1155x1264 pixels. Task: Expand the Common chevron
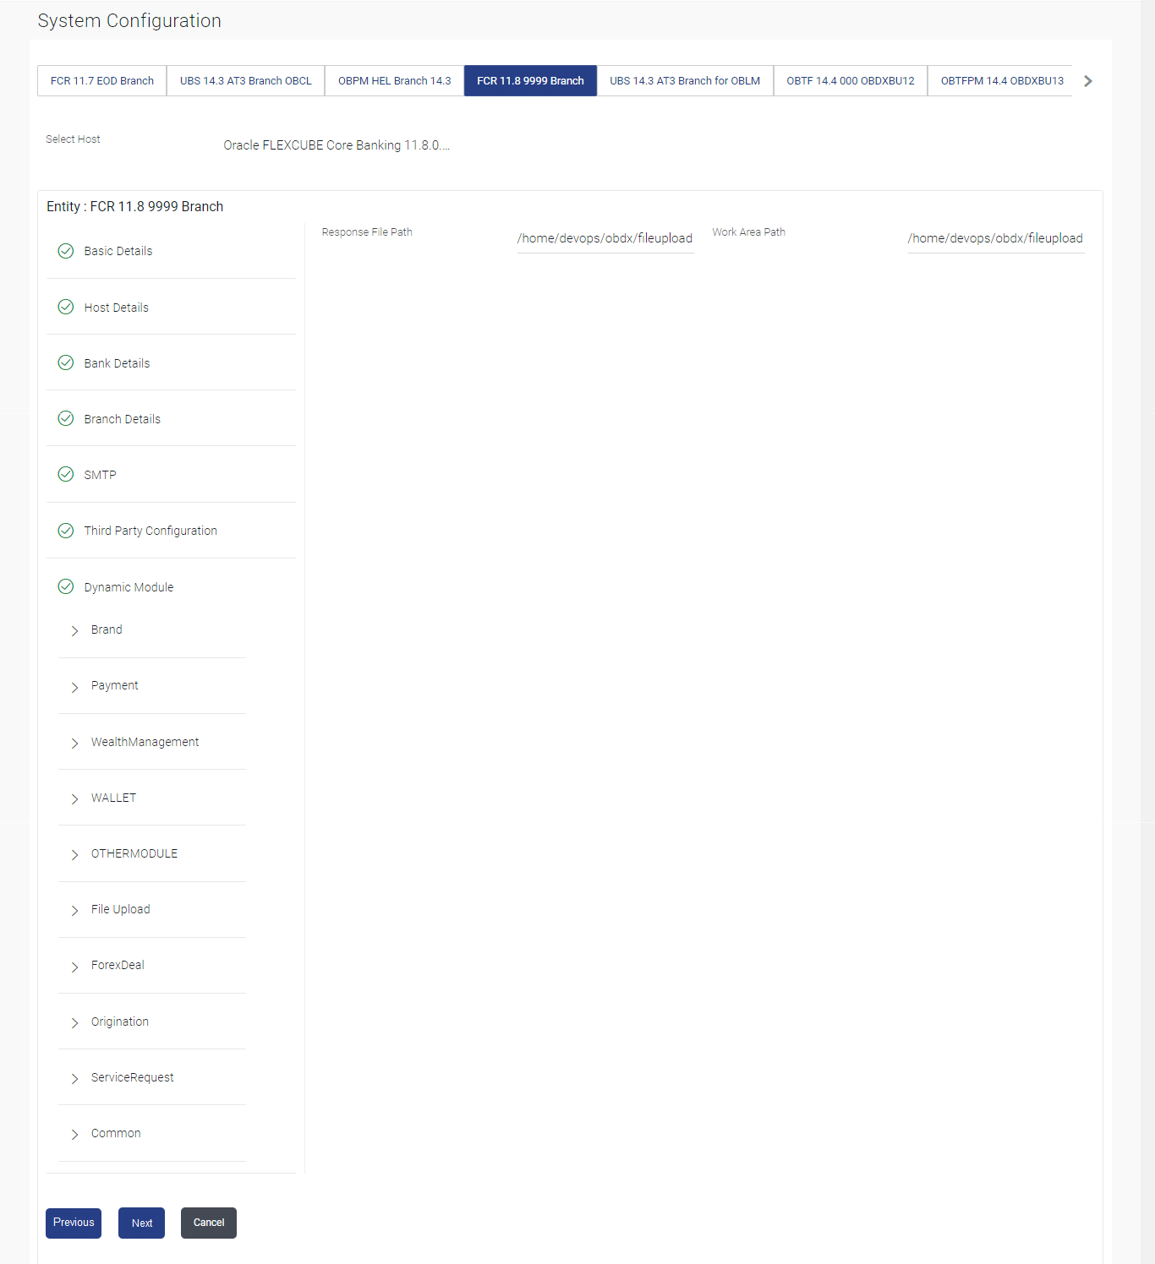74,1134
